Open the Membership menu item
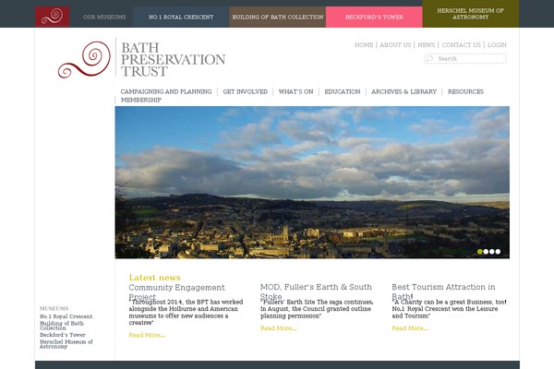Screen dimensions: 554x369 pos(141,101)
